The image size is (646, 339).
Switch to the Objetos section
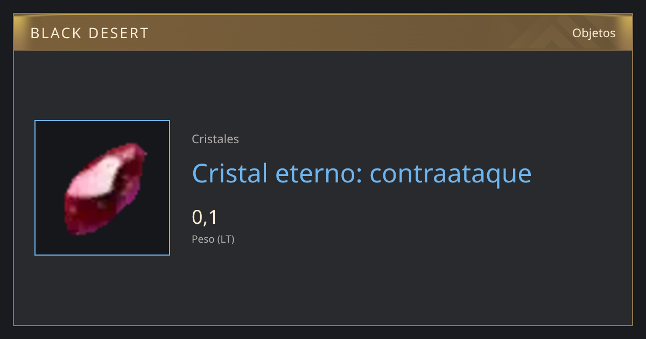point(594,33)
